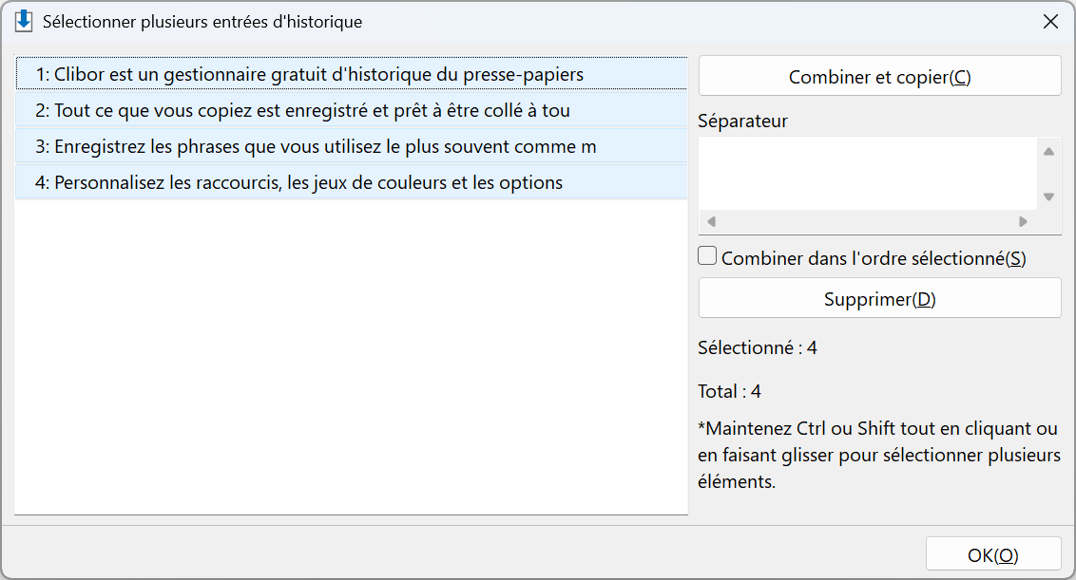Select entry 1 about Clibor gestionnaire gratuit
This screenshot has width=1076, height=580.
coord(352,73)
